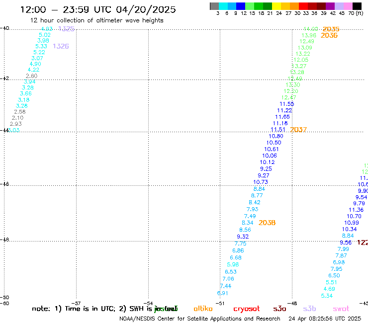The image size is (368, 323).
Task: Click the wave height value 10.73
Action: point(261,182)
